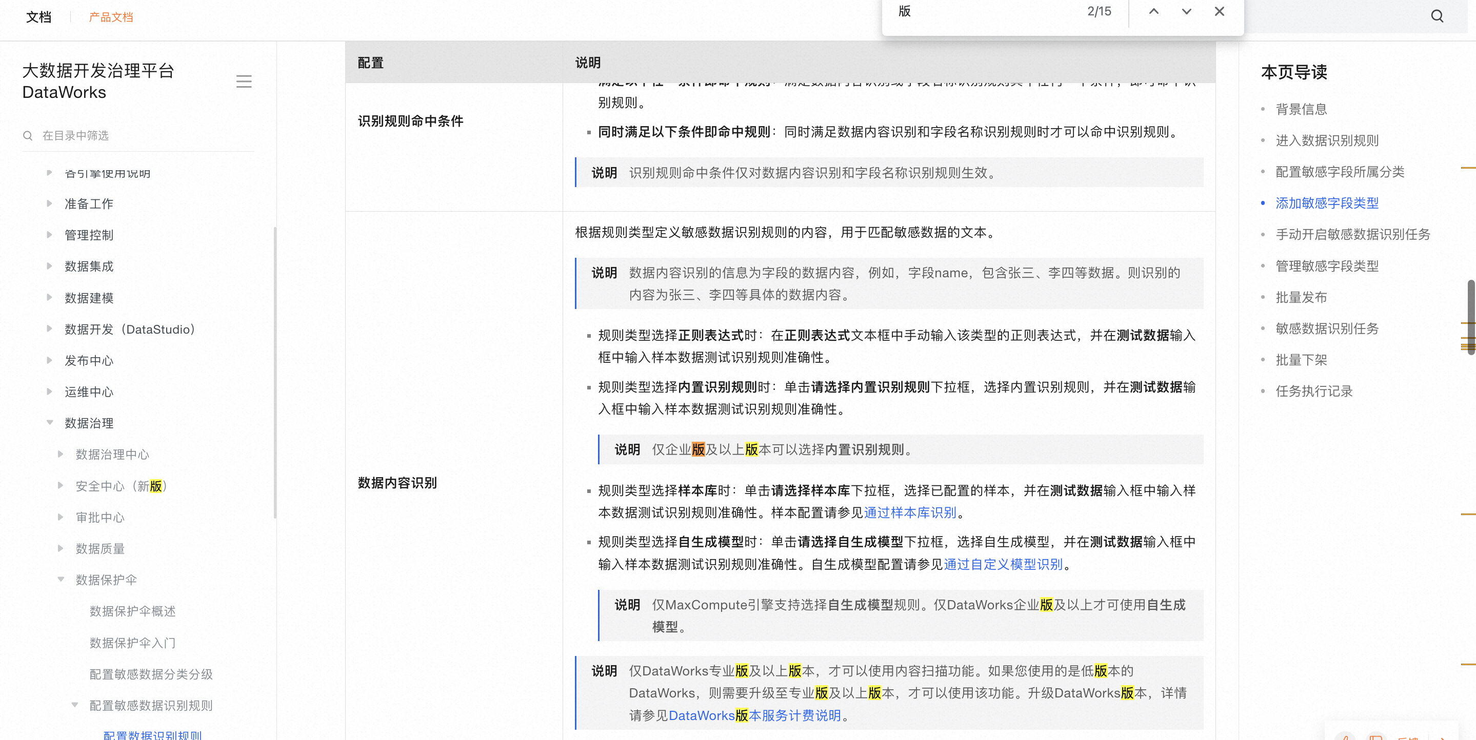The width and height of the screenshot is (1476, 740).
Task: Jump to 添加敏感字段类型 section
Action: 1327,203
